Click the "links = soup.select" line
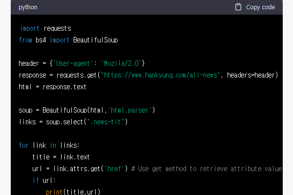The height and width of the screenshot is (195, 293). tap(73, 122)
